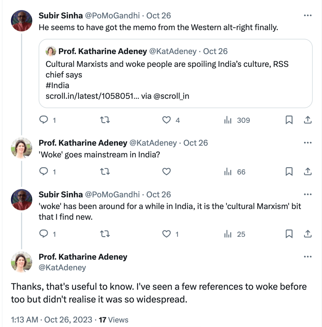The height and width of the screenshot is (327, 322).
Task: Bookmark the 'cultural Marxism' reply tweet
Action: point(289,234)
